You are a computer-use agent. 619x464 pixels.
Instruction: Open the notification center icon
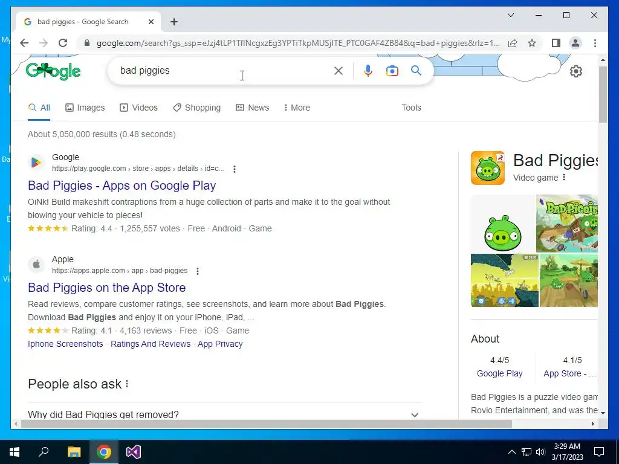(x=599, y=452)
